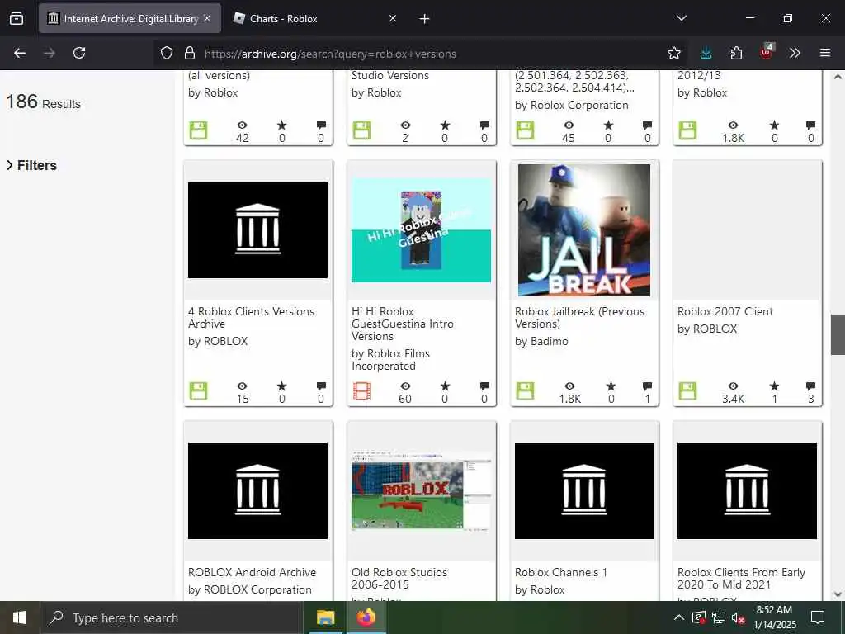
Task: Open Windows notification center icon
Action: tap(818, 617)
